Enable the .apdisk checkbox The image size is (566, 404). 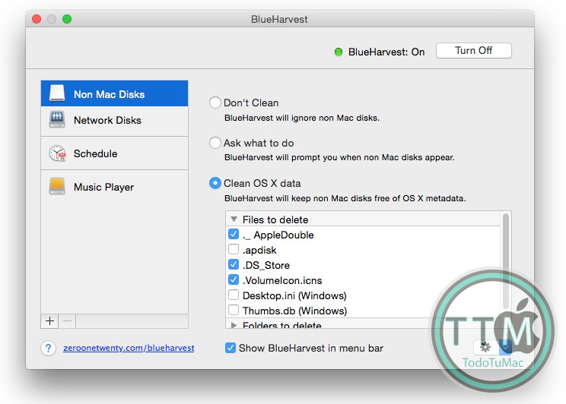(x=234, y=249)
